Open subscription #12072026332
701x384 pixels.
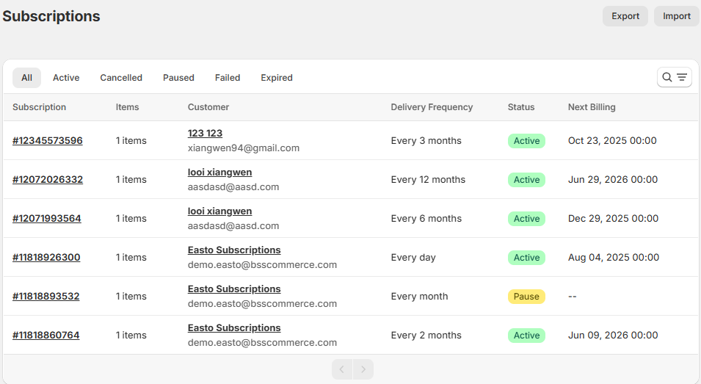pos(48,180)
